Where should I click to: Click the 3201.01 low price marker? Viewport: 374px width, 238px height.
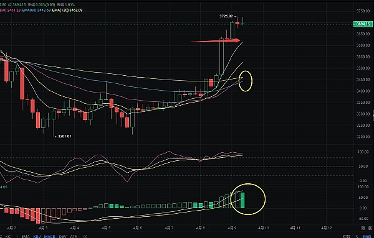[x=64, y=136]
